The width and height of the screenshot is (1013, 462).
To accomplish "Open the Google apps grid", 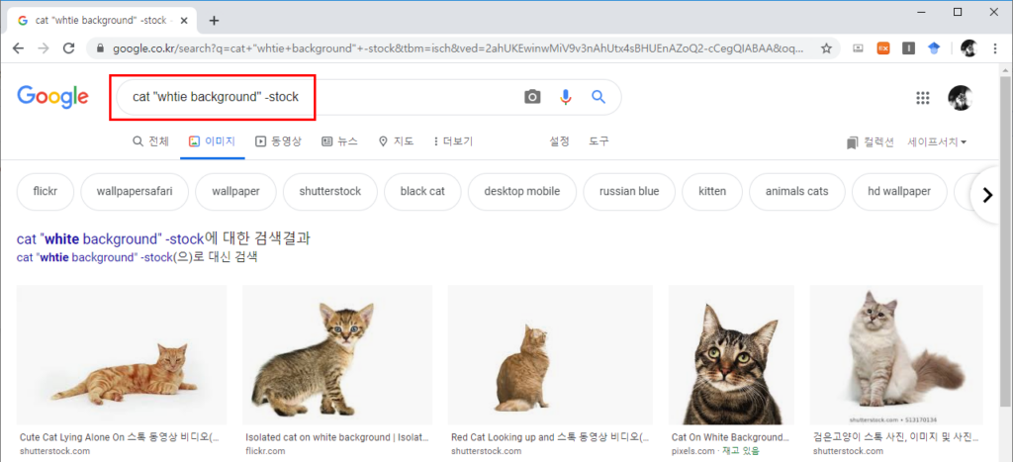I will point(923,97).
